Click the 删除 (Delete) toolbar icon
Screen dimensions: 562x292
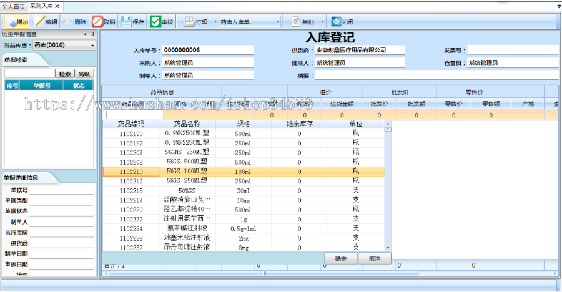(68, 21)
